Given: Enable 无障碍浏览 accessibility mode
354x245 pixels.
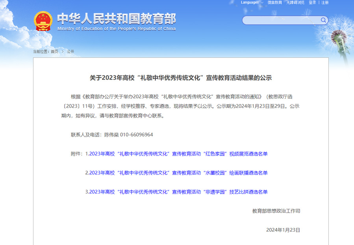Looking at the screenshot, I should point(295,2).
